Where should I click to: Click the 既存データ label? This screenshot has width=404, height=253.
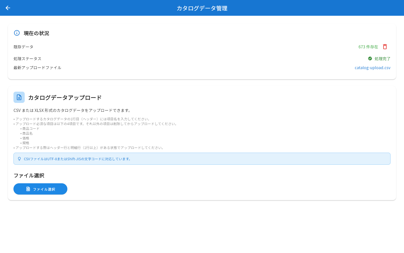[x=23, y=47]
